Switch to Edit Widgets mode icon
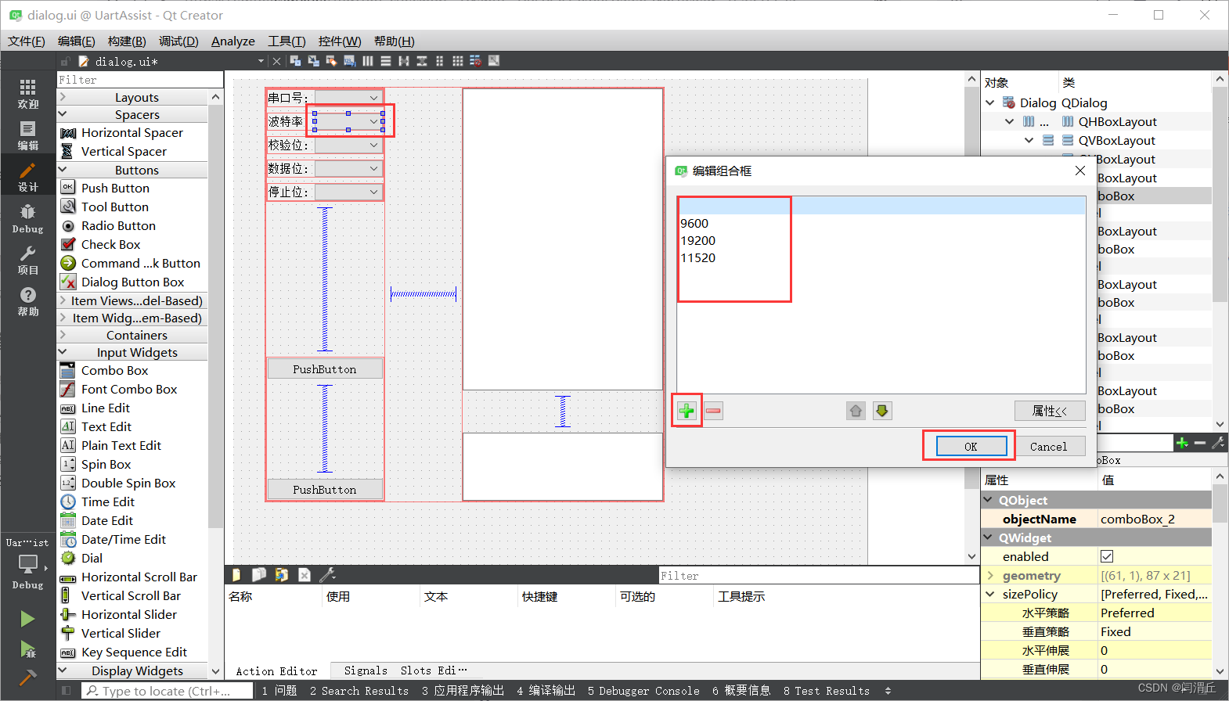1229x701 pixels. coord(295,61)
